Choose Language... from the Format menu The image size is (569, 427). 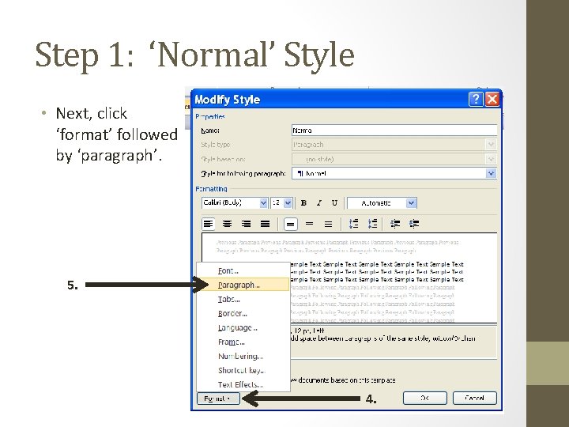pos(243,327)
